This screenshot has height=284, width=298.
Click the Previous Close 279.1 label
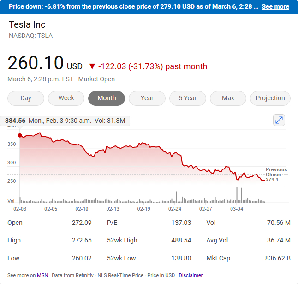pos(276,175)
